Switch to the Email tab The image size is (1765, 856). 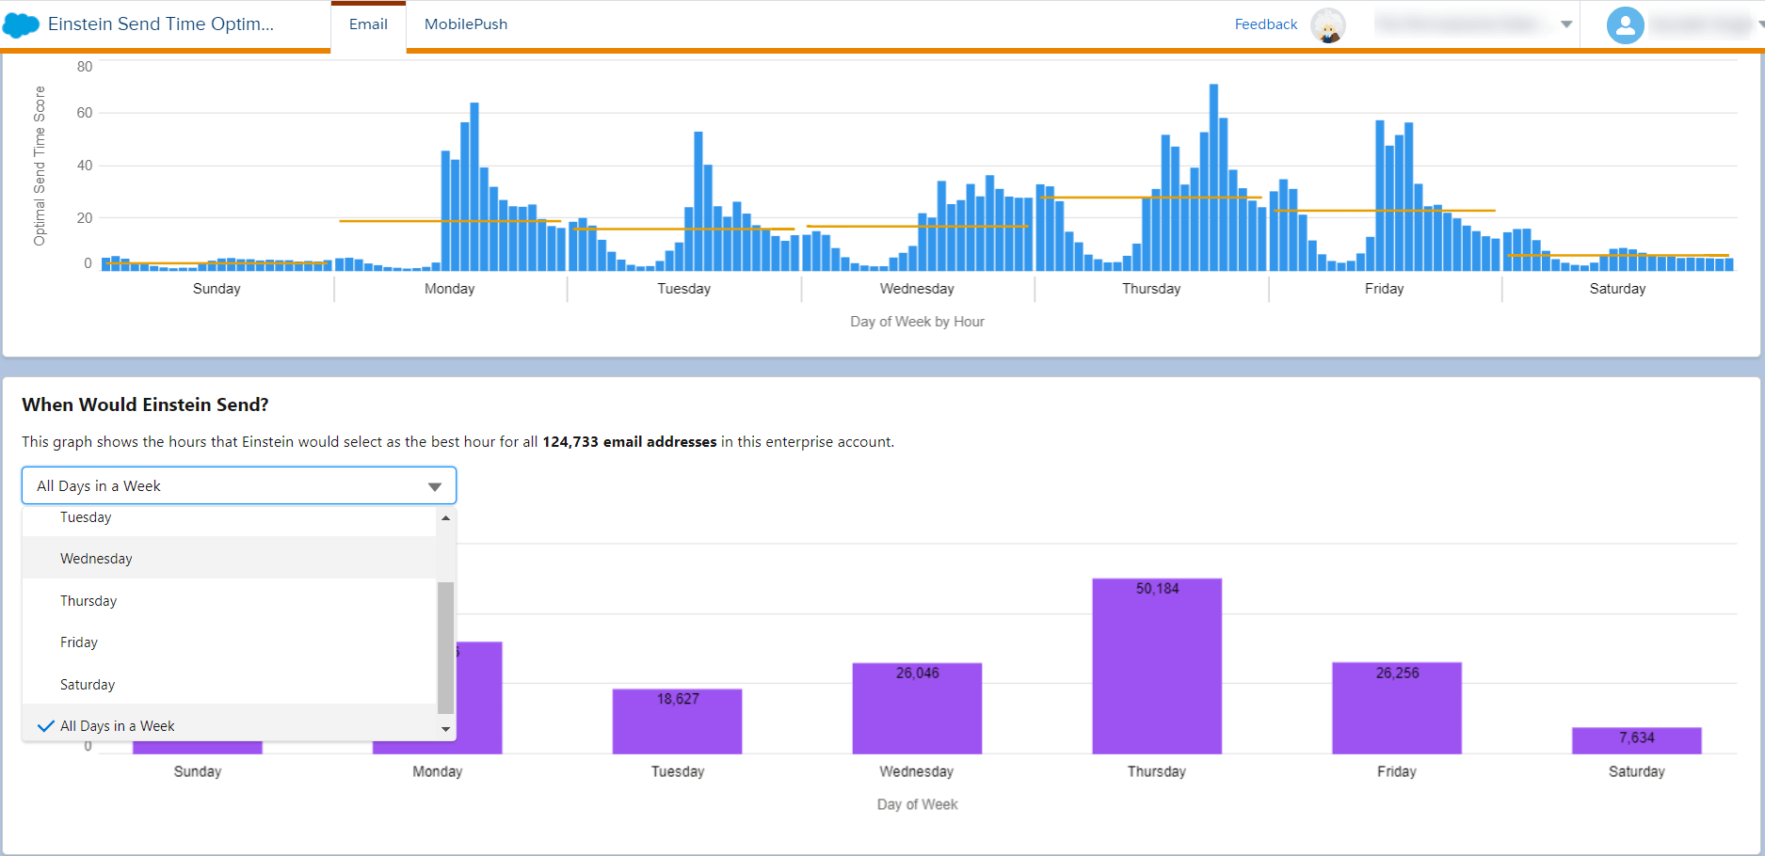(x=368, y=24)
